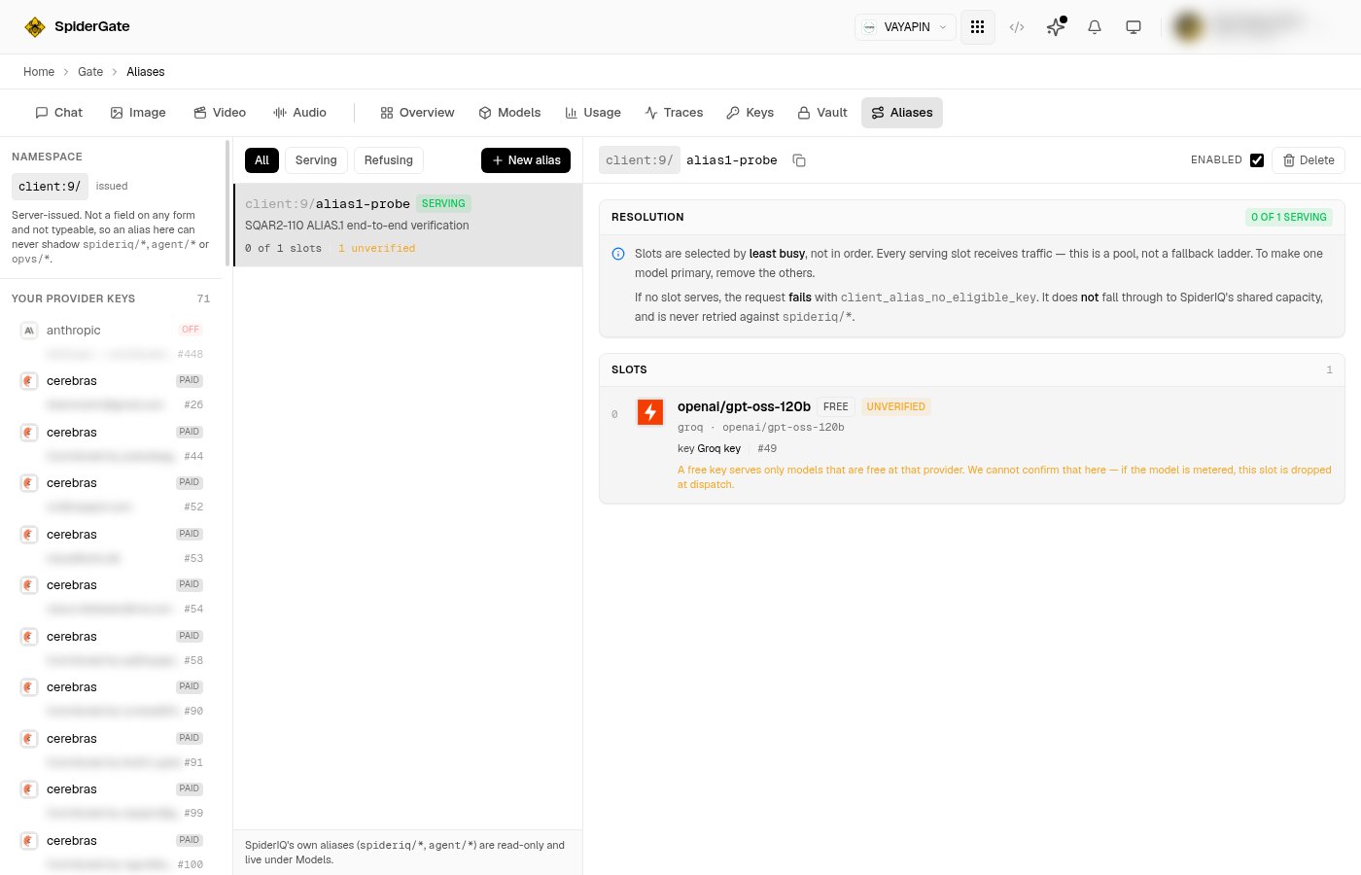Delete the alias1-probe alias
The width and height of the screenshot is (1361, 875).
[x=1309, y=160]
